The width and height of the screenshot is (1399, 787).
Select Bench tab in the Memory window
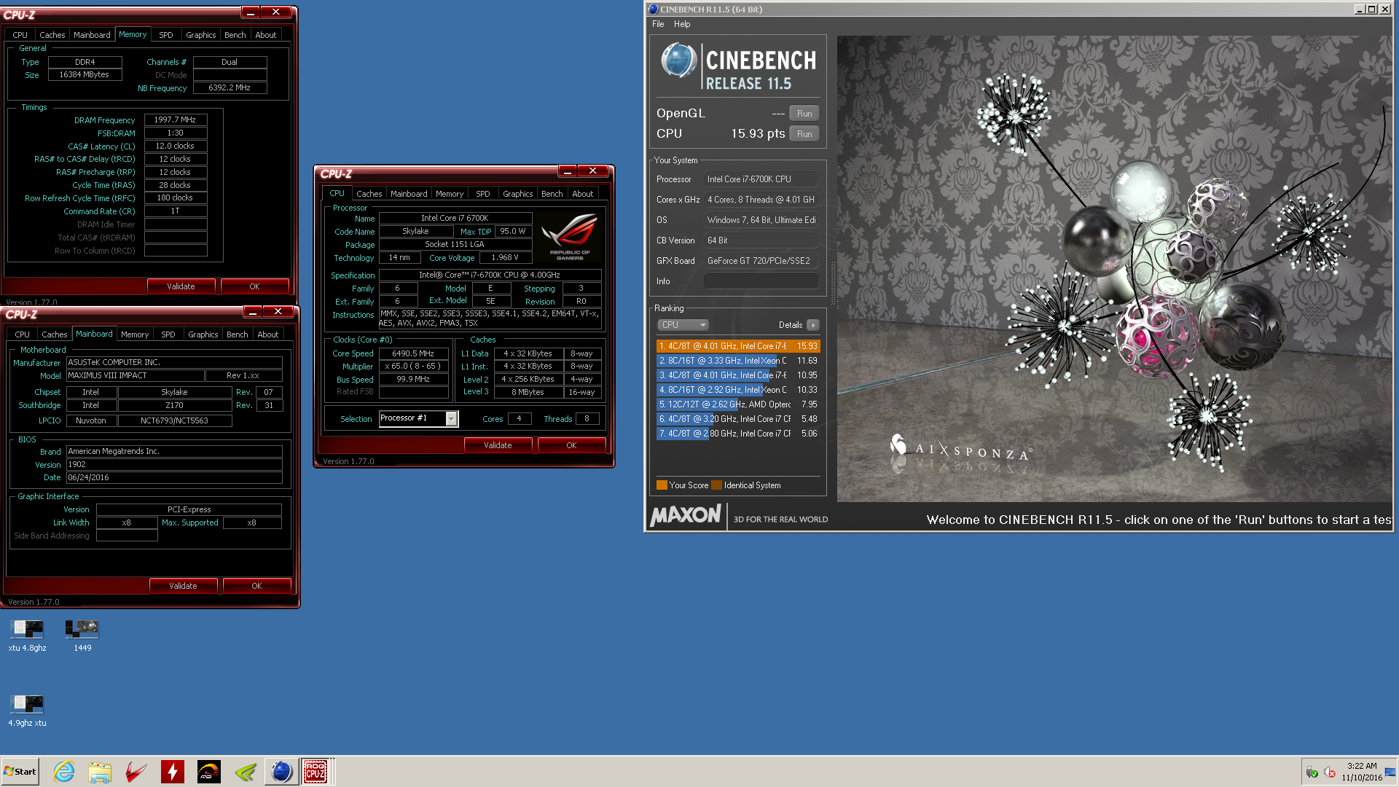pyautogui.click(x=235, y=35)
